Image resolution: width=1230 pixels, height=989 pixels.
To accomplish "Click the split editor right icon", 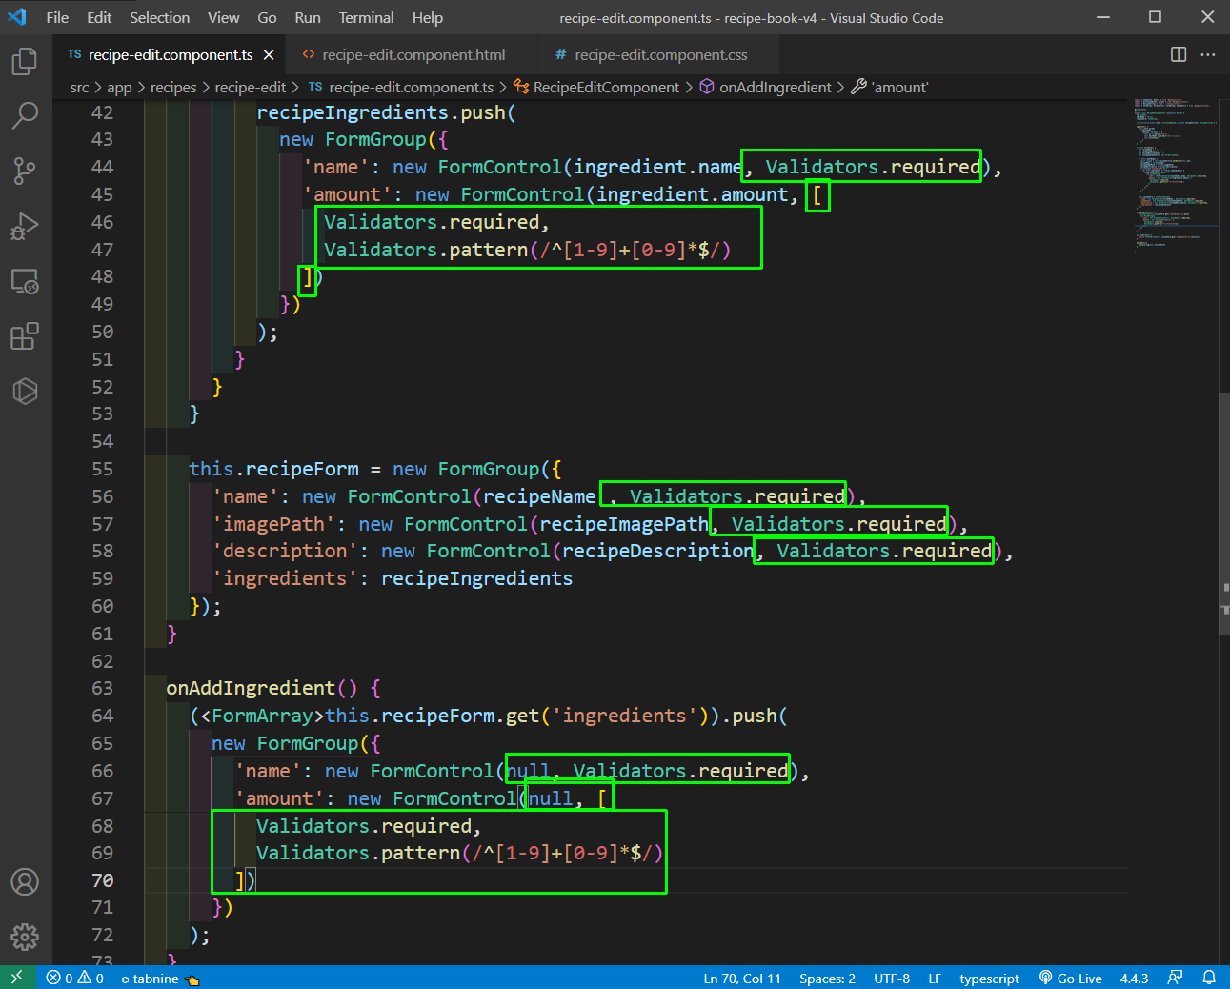I will pos(1179,54).
